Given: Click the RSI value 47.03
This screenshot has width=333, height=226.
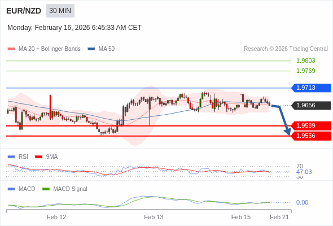Looking at the screenshot, I should pyautogui.click(x=304, y=172).
